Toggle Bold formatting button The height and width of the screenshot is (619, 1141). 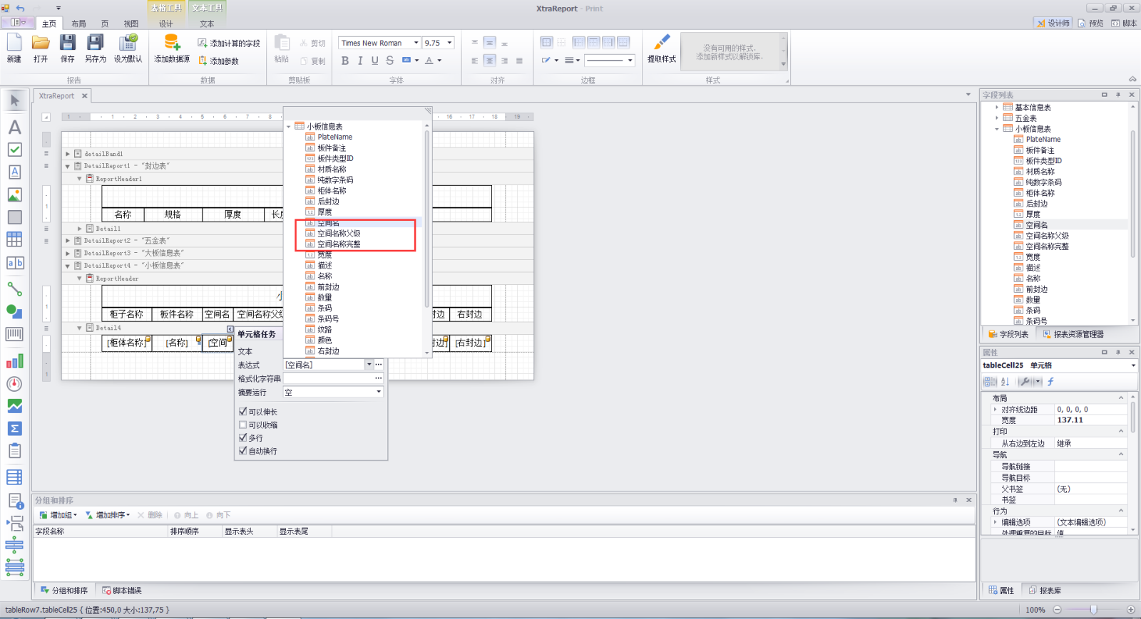point(345,61)
